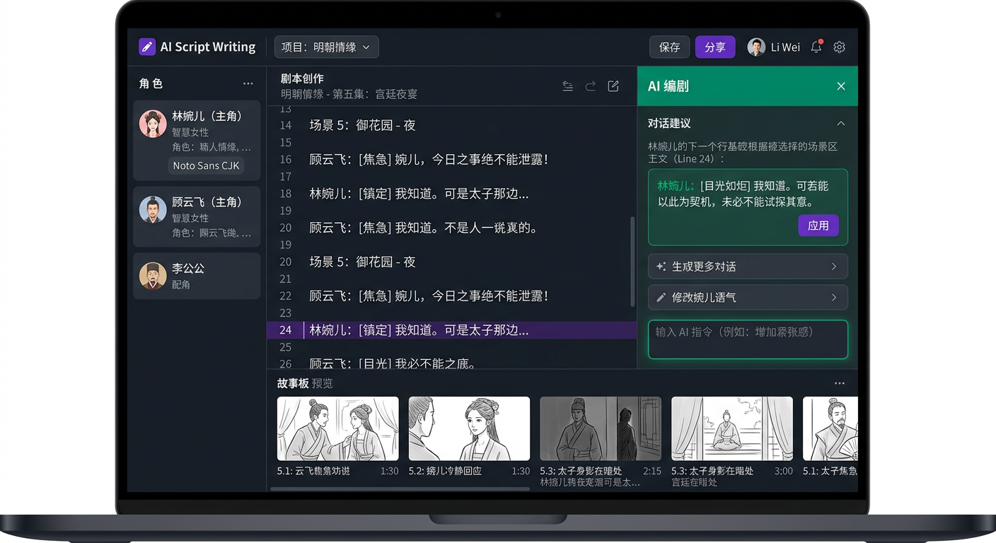Open the 故事板 more options menu
Viewport: 996px width, 543px height.
[x=839, y=383]
